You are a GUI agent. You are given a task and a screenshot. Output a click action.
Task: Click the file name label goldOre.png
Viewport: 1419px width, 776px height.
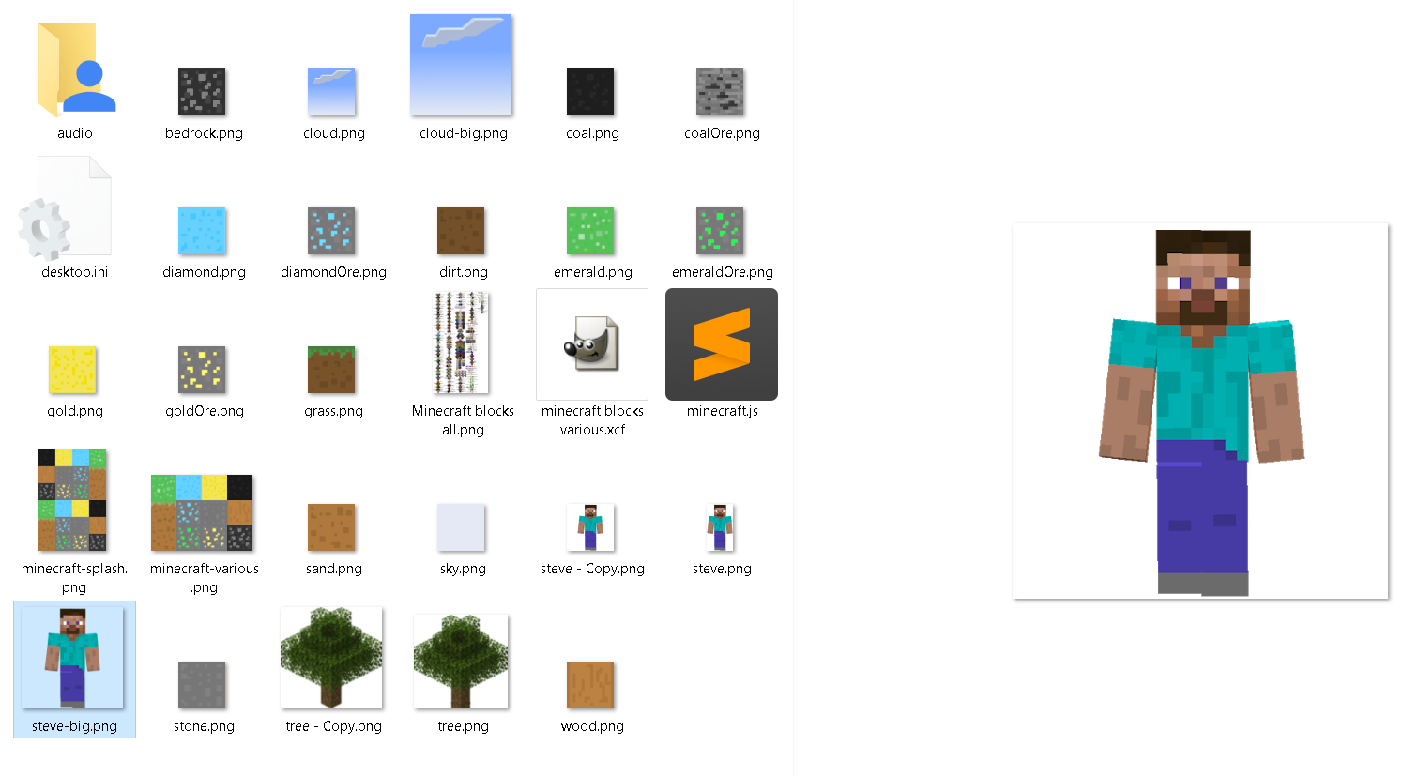point(204,411)
